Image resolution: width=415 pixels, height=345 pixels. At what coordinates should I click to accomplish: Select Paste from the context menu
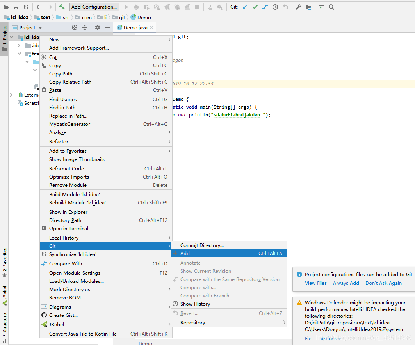click(x=106, y=90)
